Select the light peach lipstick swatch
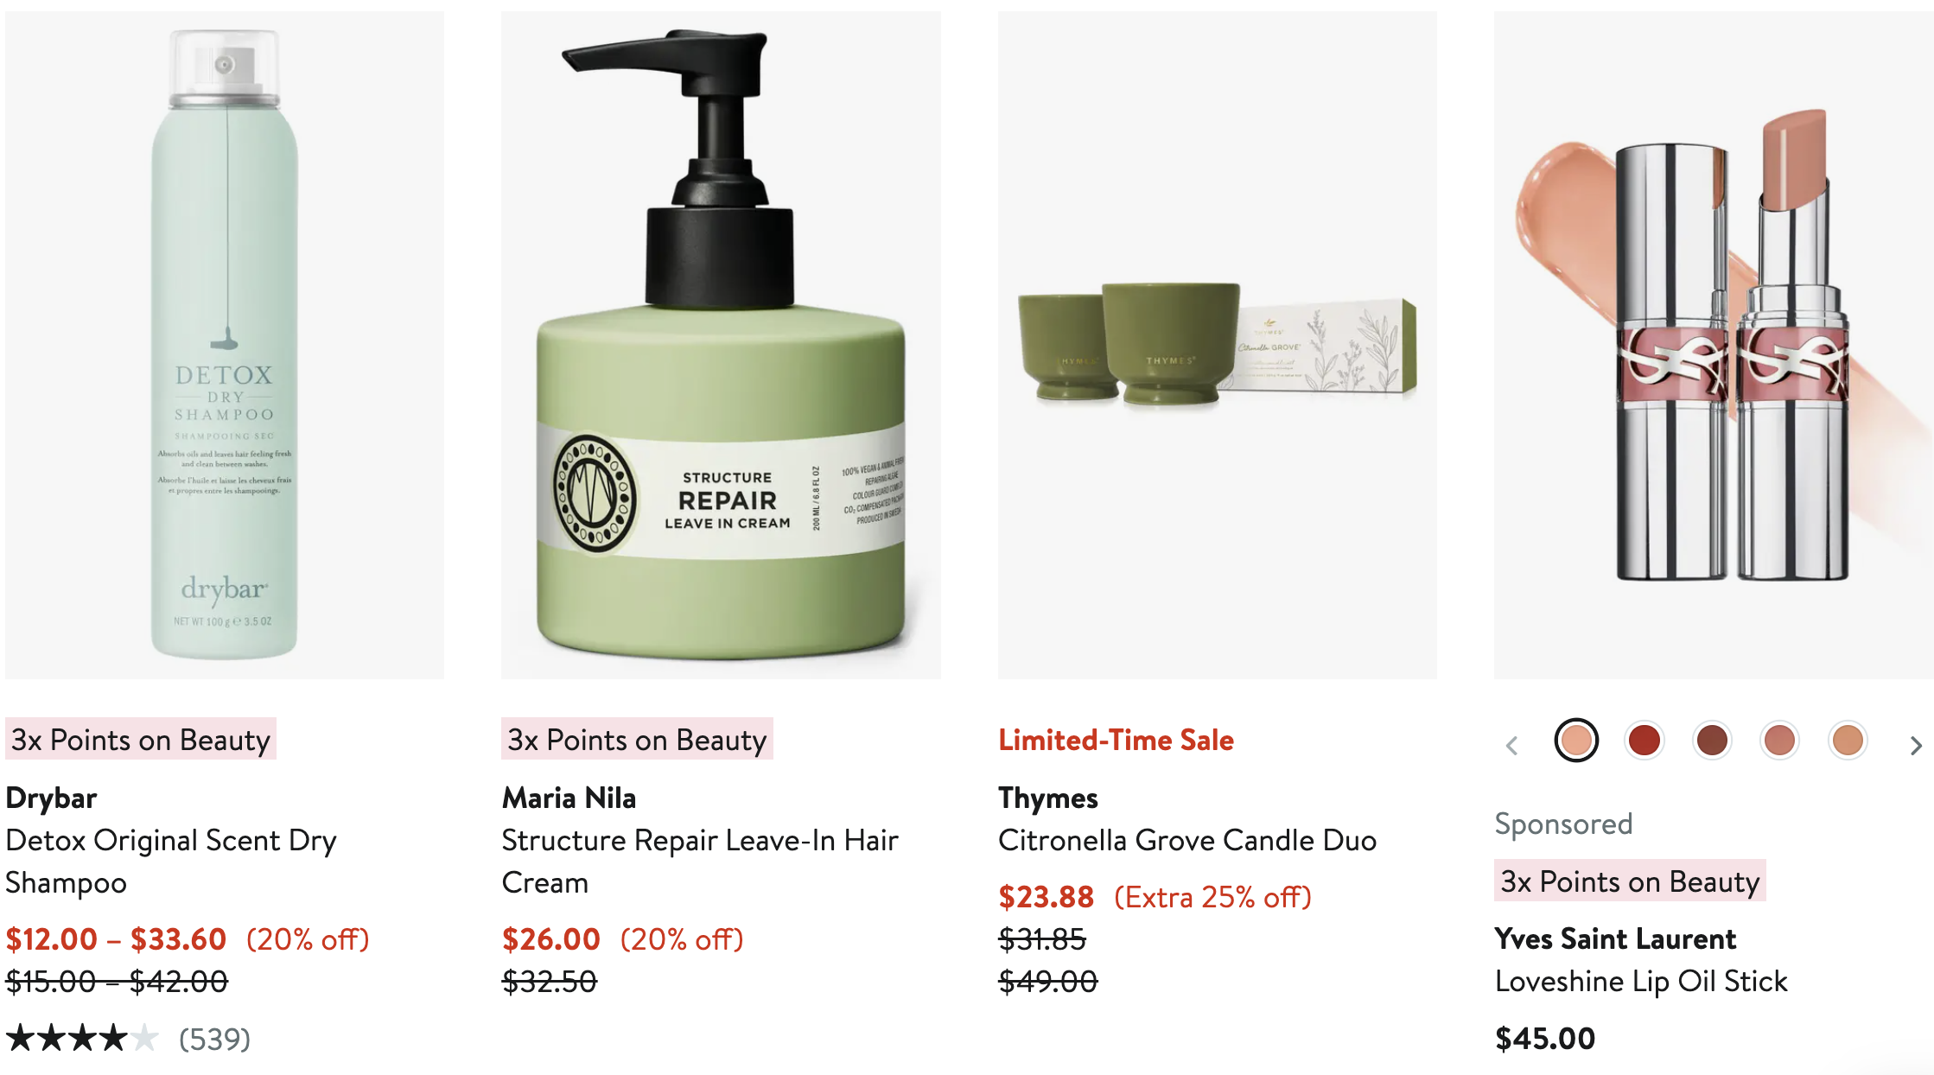1934x1075 pixels. click(x=1576, y=741)
